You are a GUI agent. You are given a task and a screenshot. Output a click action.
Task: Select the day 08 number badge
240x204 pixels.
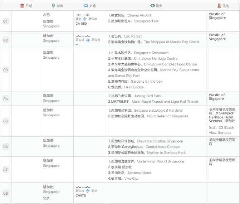coord(5,193)
